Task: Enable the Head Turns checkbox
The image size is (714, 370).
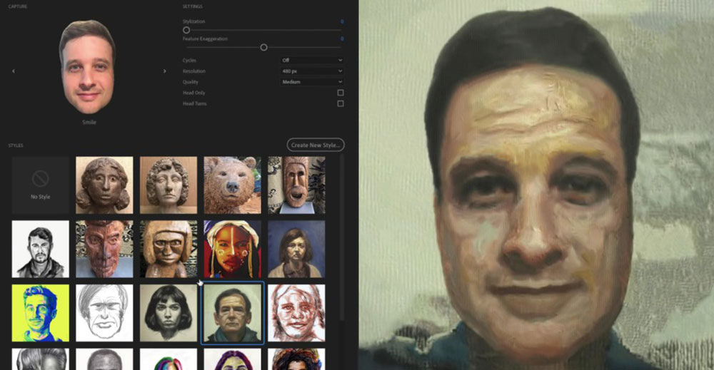Action: pos(340,103)
